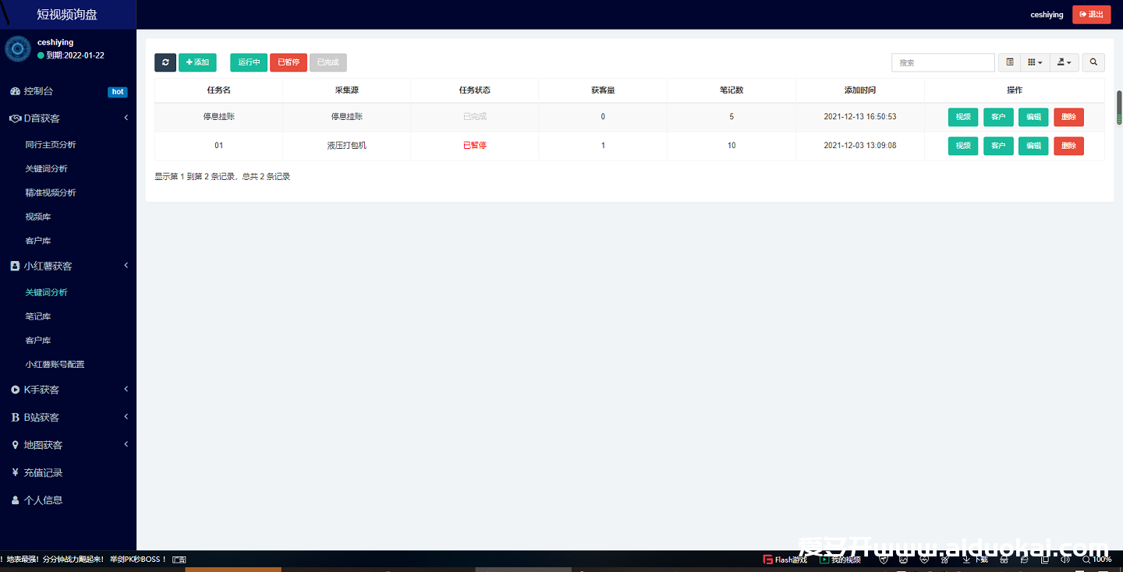This screenshot has height=572, width=1123.
Task: Open 精准视频分析 submenu item
Action: tap(51, 193)
